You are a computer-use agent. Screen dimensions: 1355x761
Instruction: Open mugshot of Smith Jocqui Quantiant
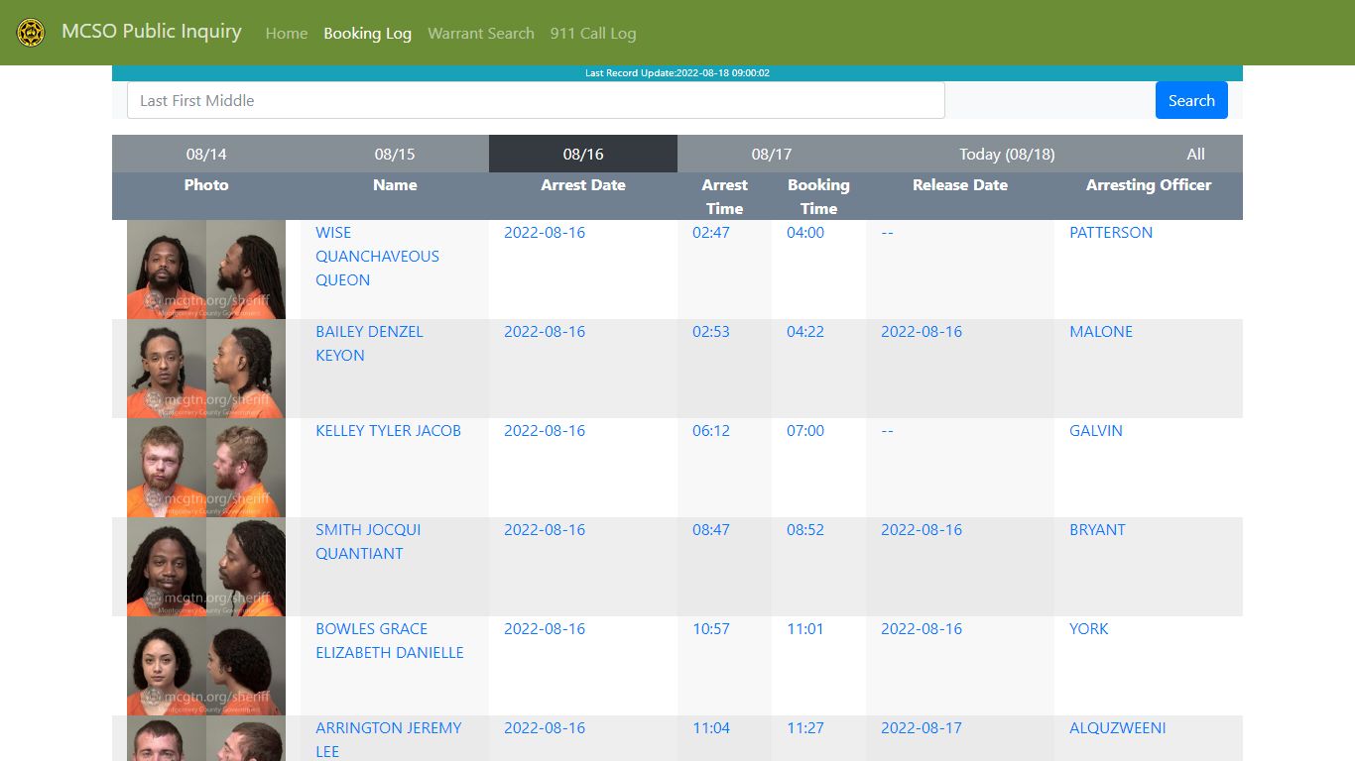[206, 567]
